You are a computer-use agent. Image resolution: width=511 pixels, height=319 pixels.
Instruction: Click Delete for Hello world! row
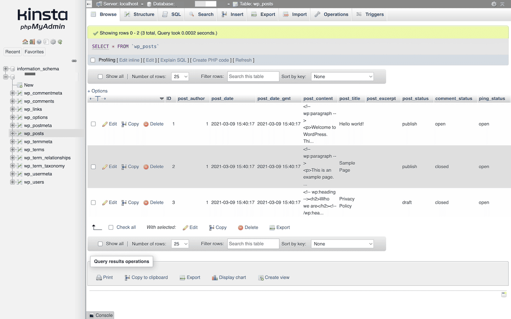153,124
